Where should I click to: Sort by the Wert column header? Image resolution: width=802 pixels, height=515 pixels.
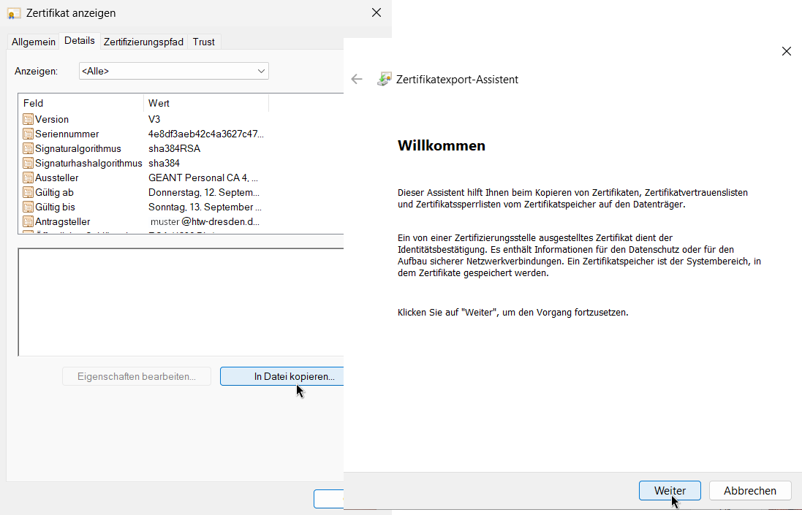[x=205, y=103]
